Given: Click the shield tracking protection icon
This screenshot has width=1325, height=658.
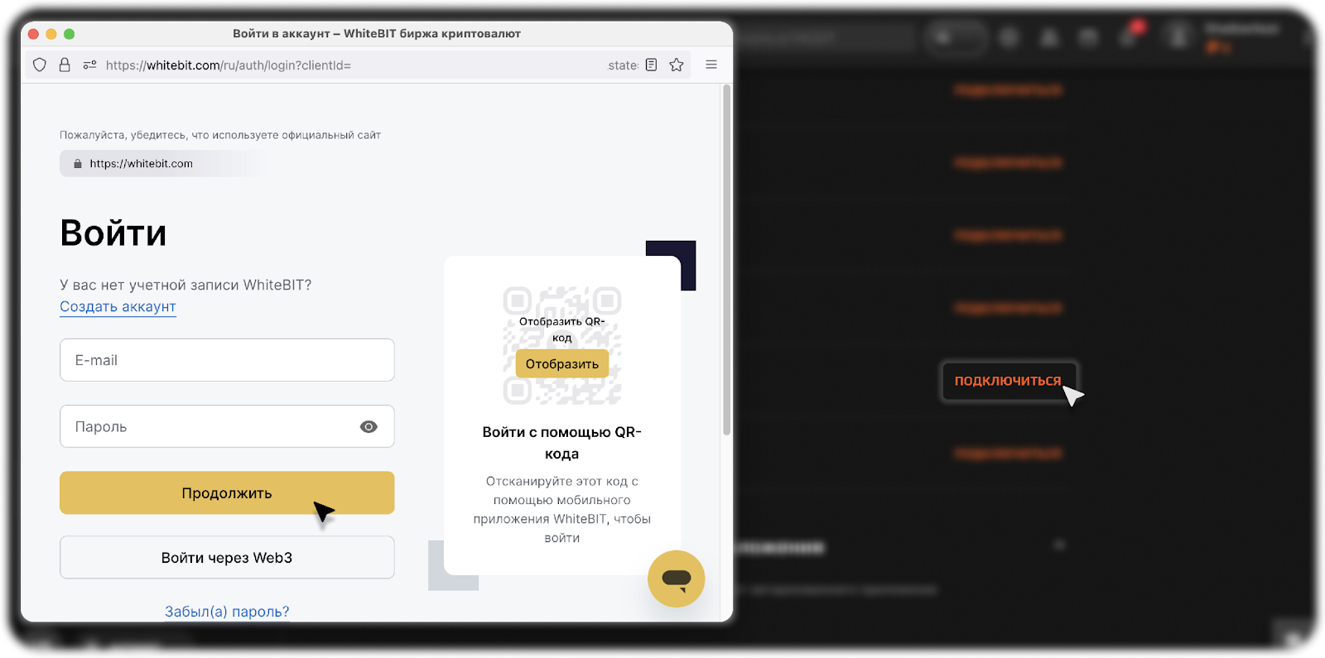Looking at the screenshot, I should [39, 65].
